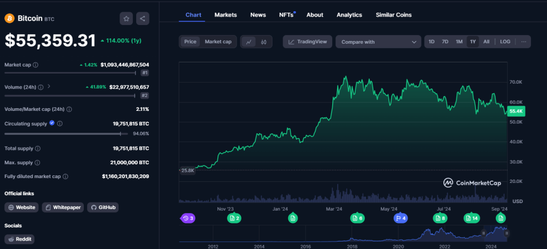Click the 94.06% supply percentage
This screenshot has height=249, width=547.
point(141,133)
